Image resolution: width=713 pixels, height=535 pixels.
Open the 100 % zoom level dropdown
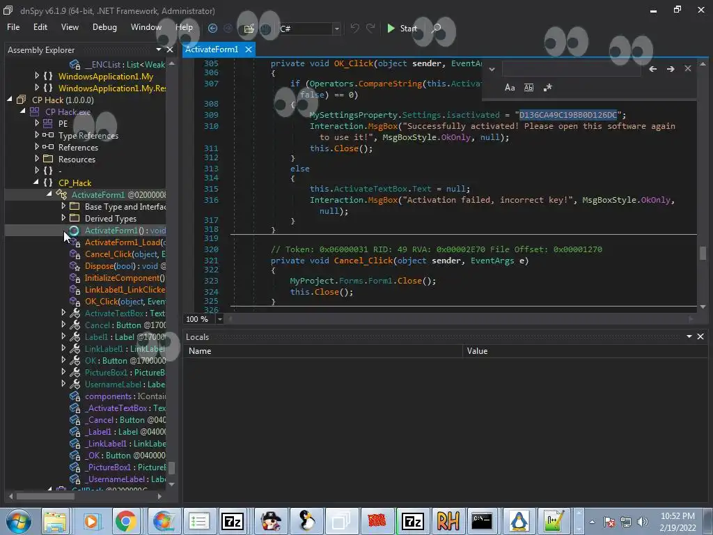point(219,319)
